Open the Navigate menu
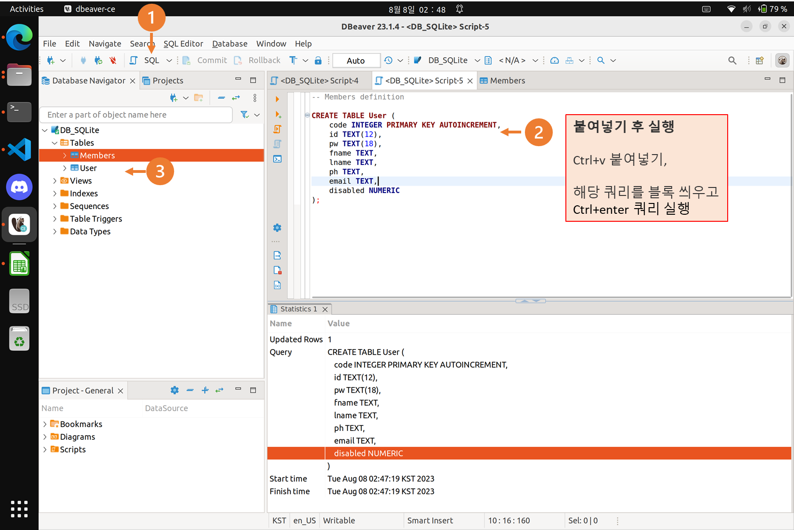The height and width of the screenshot is (530, 794). [x=105, y=44]
